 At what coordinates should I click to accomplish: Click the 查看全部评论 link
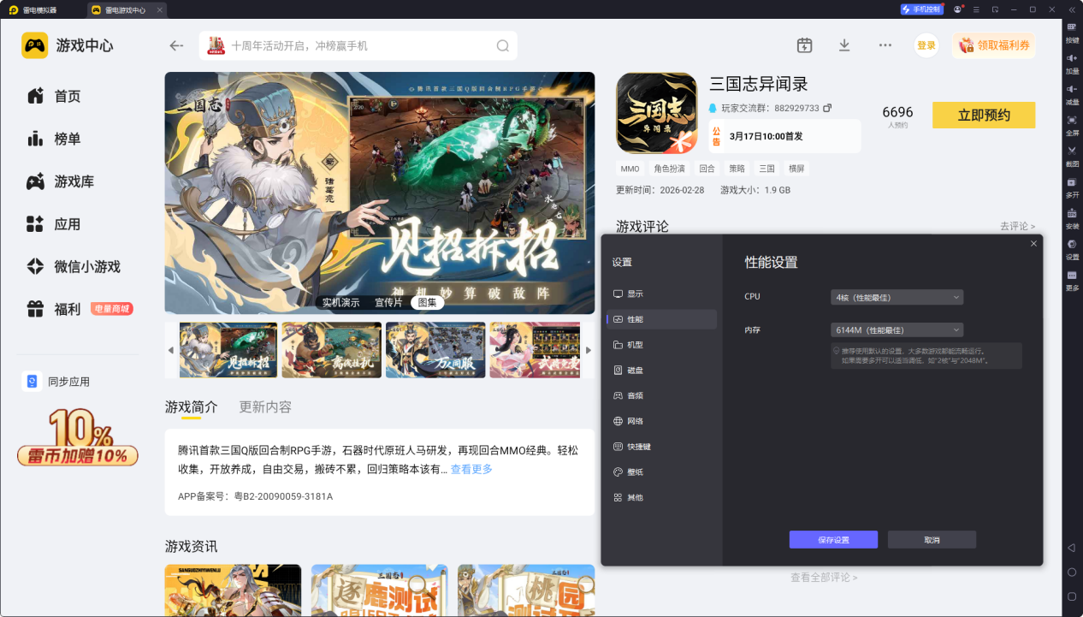coord(824,578)
